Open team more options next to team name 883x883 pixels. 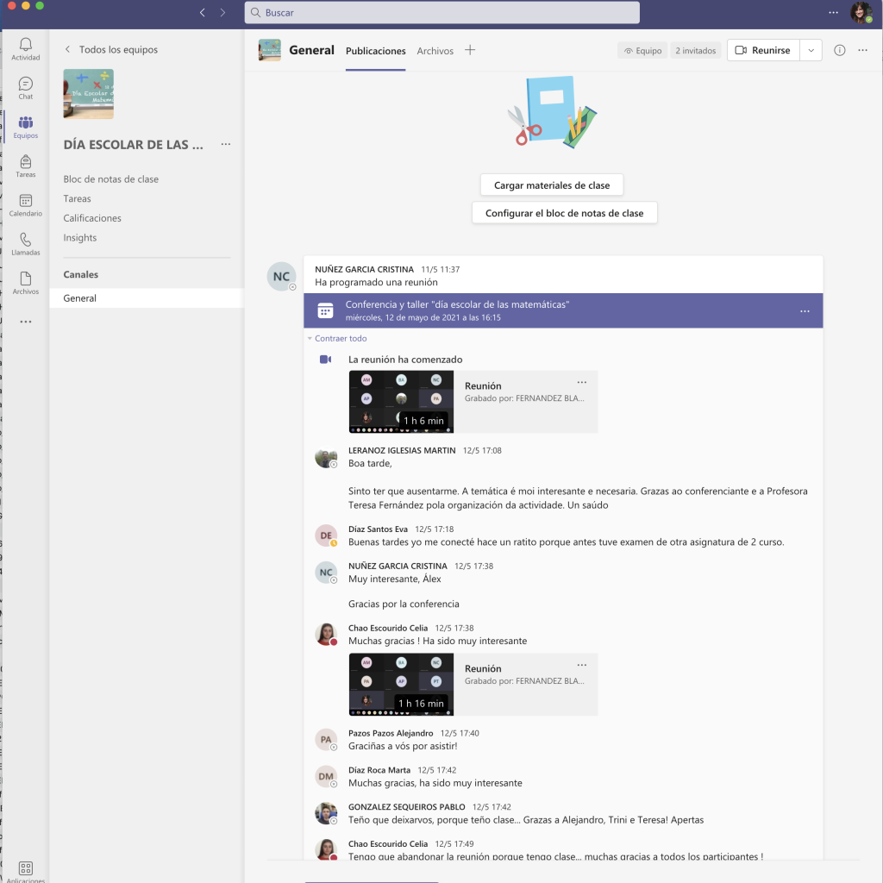pyautogui.click(x=225, y=145)
